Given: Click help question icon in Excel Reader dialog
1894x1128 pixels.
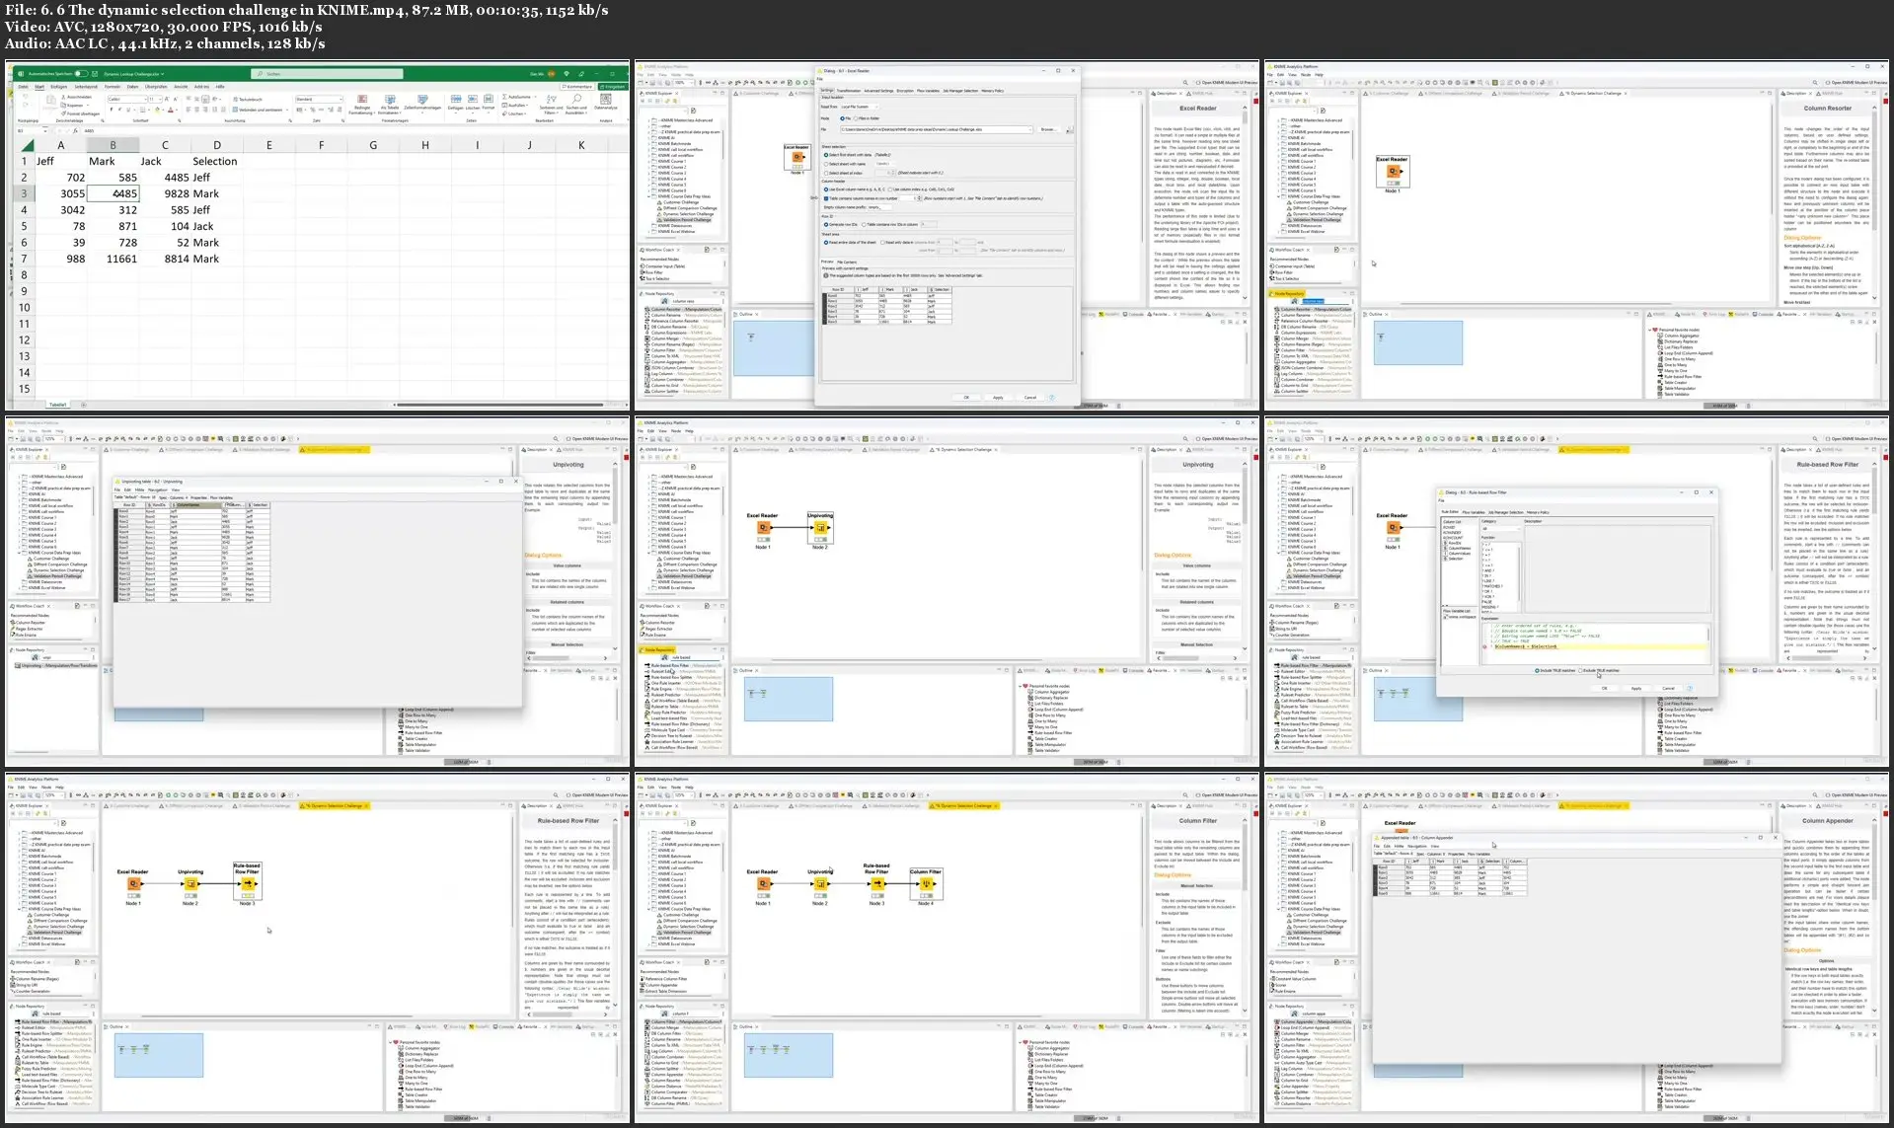Looking at the screenshot, I should (x=1051, y=397).
